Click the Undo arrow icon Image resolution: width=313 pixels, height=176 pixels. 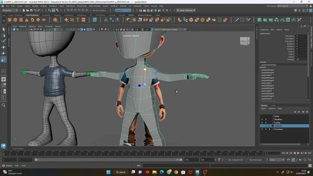35,10
